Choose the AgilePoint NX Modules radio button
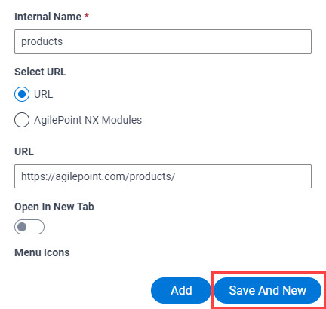Image resolution: width=326 pixels, height=309 pixels. pyautogui.click(x=22, y=120)
